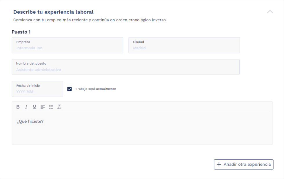Apply bold formatting in the description editor

(x=18, y=107)
